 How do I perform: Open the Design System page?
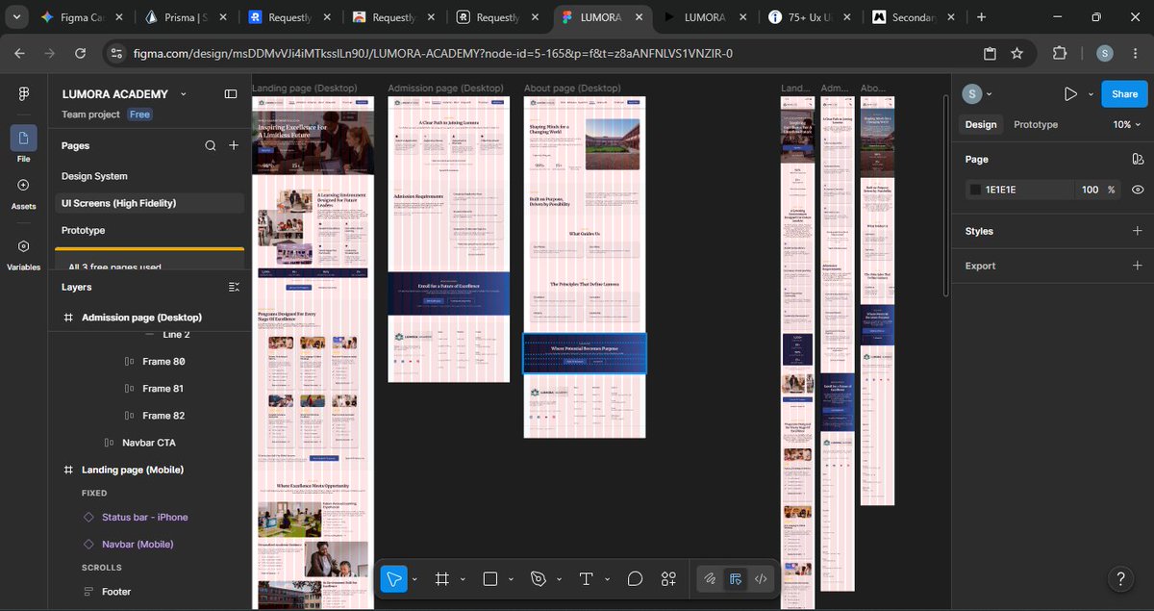[94, 176]
